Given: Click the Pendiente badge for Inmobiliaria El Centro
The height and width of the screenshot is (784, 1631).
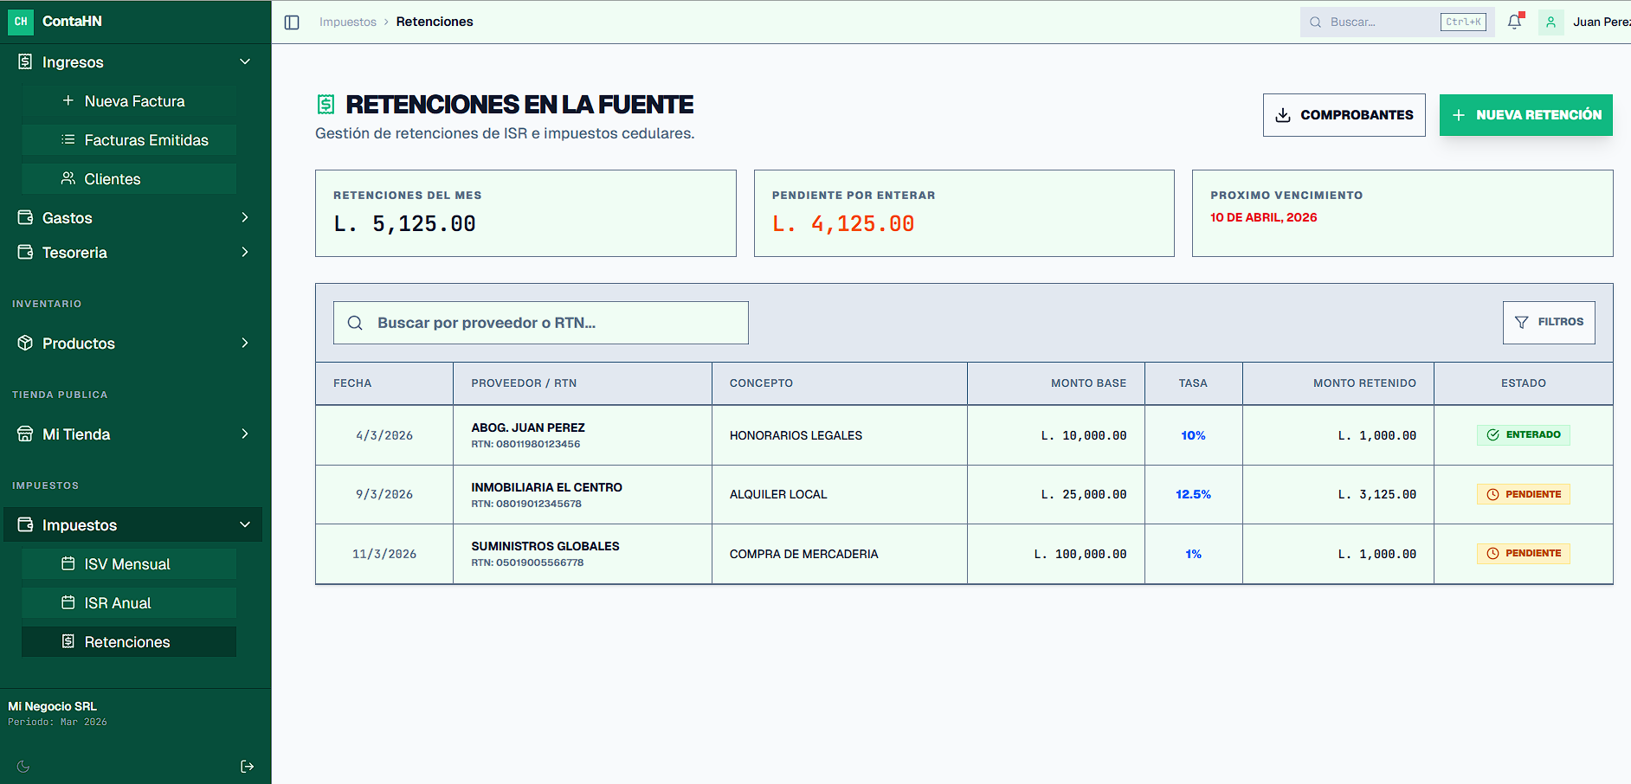Looking at the screenshot, I should tap(1523, 494).
